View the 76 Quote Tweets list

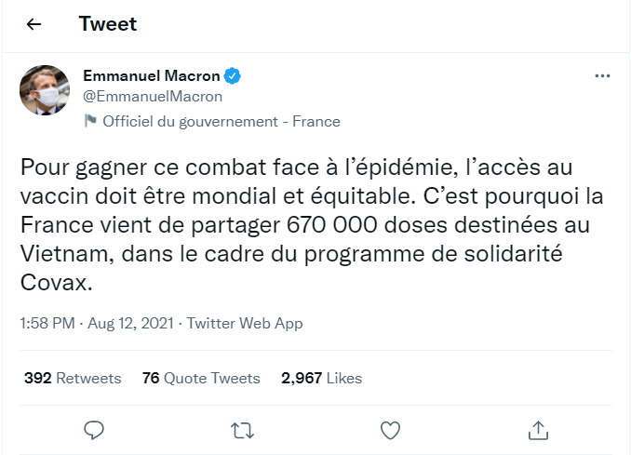pyautogui.click(x=201, y=378)
